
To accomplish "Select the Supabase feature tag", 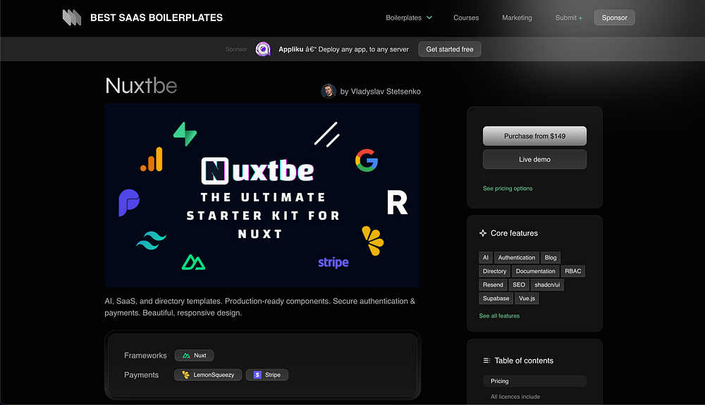I will [496, 298].
